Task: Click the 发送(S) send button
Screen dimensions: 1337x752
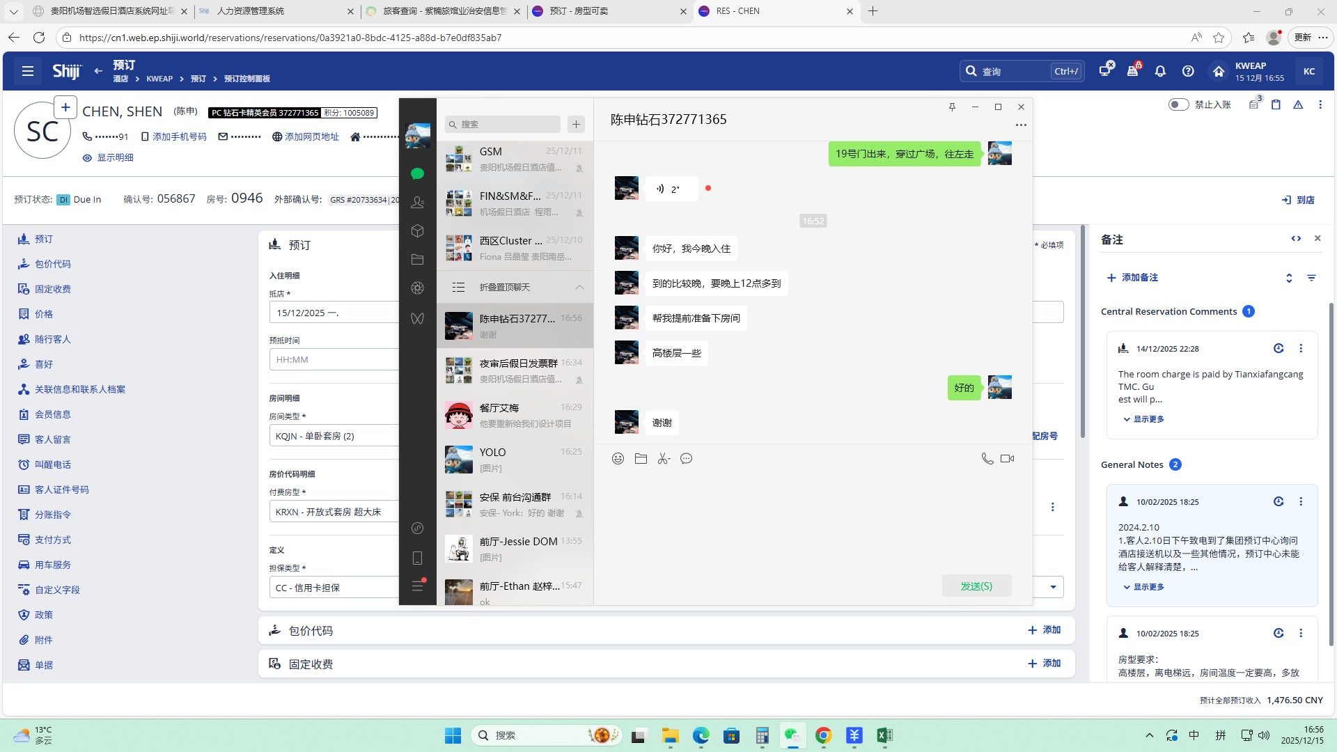Action: 976,586
